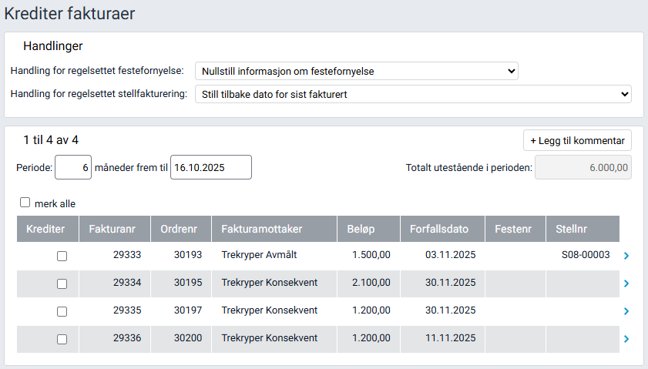Image resolution: width=648 pixels, height=369 pixels.
Task: Click the 'Krediter fakturaer' page title
Action: (69, 13)
